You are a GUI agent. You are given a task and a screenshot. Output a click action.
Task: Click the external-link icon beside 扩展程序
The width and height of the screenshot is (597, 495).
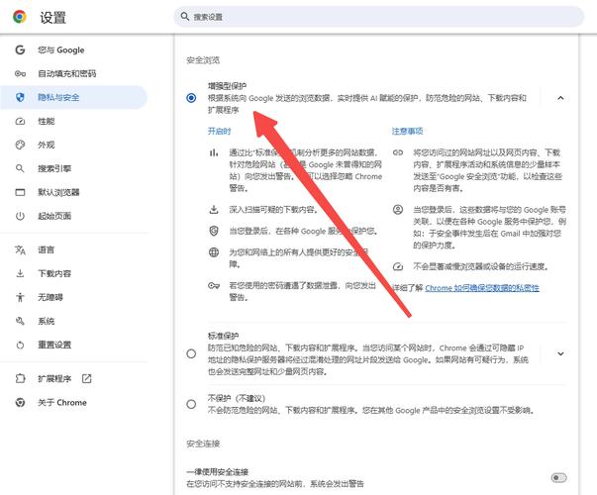tap(87, 378)
